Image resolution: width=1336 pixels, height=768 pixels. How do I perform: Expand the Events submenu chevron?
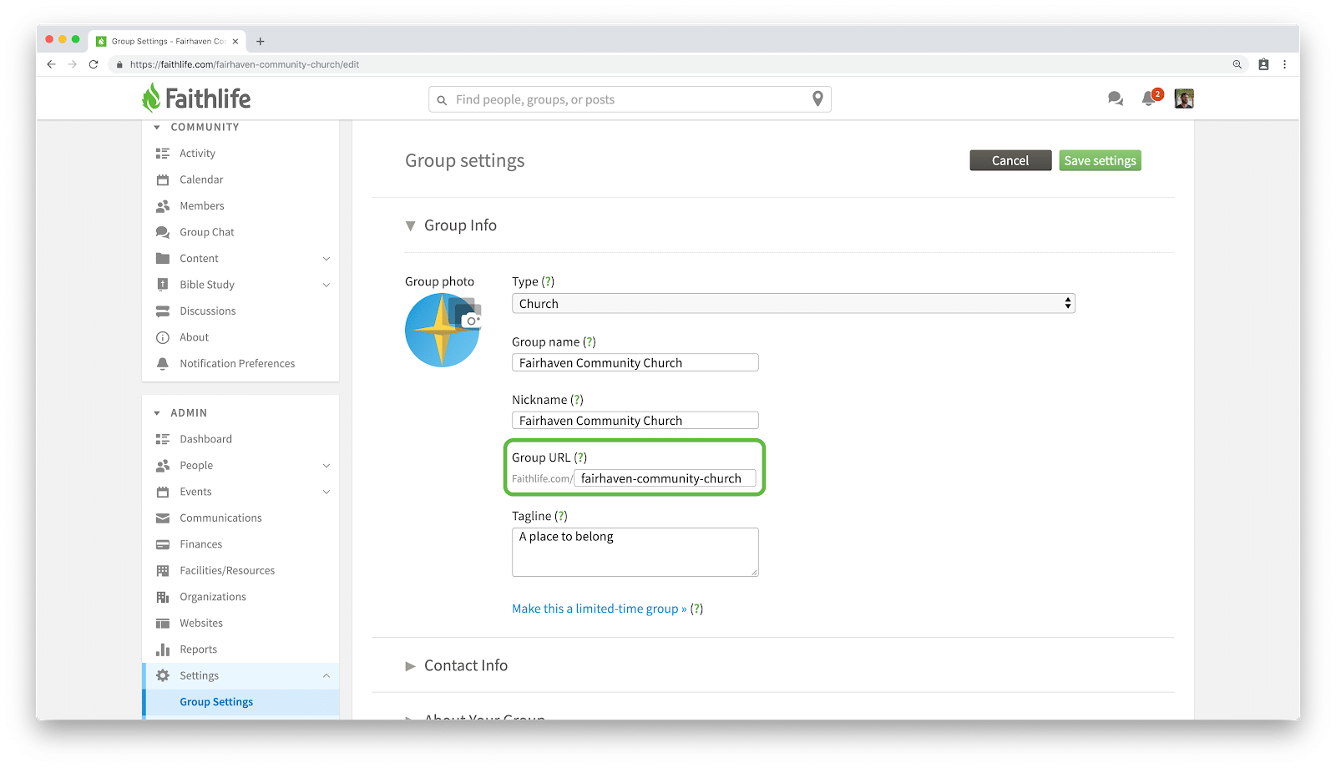pos(326,492)
